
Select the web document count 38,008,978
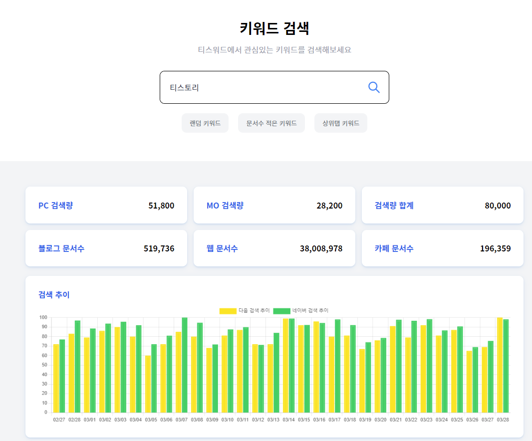tap(321, 248)
